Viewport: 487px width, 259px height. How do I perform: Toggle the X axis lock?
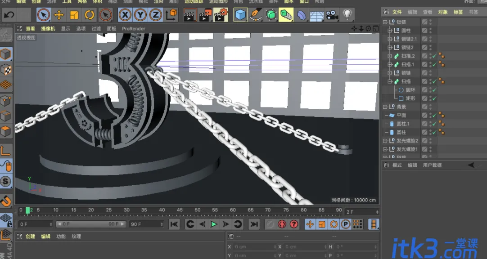point(125,14)
